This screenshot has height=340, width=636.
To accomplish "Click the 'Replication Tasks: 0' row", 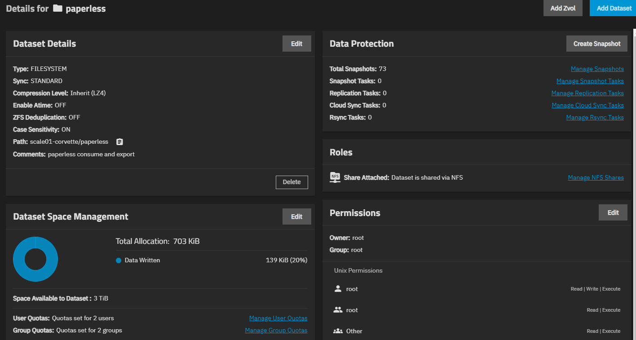I will click(358, 93).
